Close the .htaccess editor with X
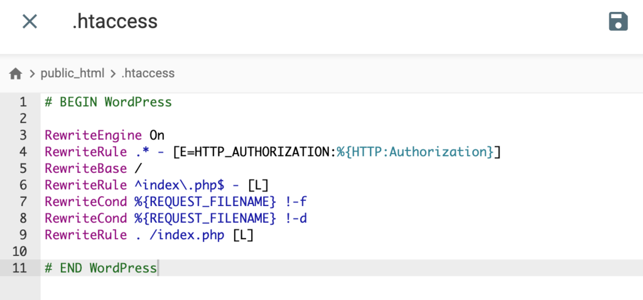 [x=30, y=21]
